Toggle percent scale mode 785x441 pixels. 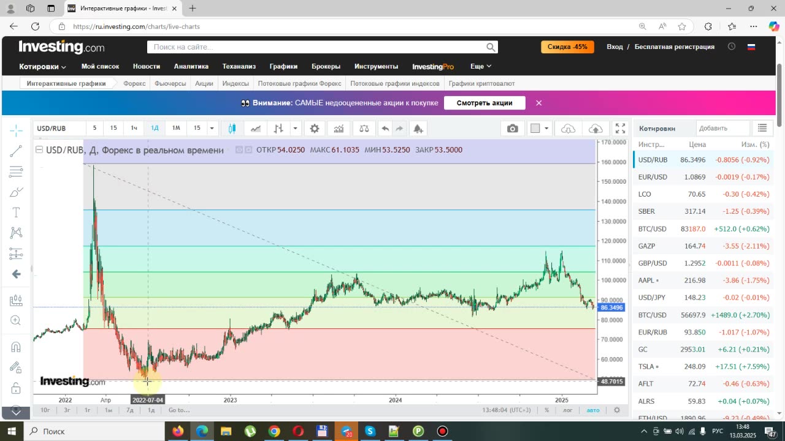[x=546, y=410]
